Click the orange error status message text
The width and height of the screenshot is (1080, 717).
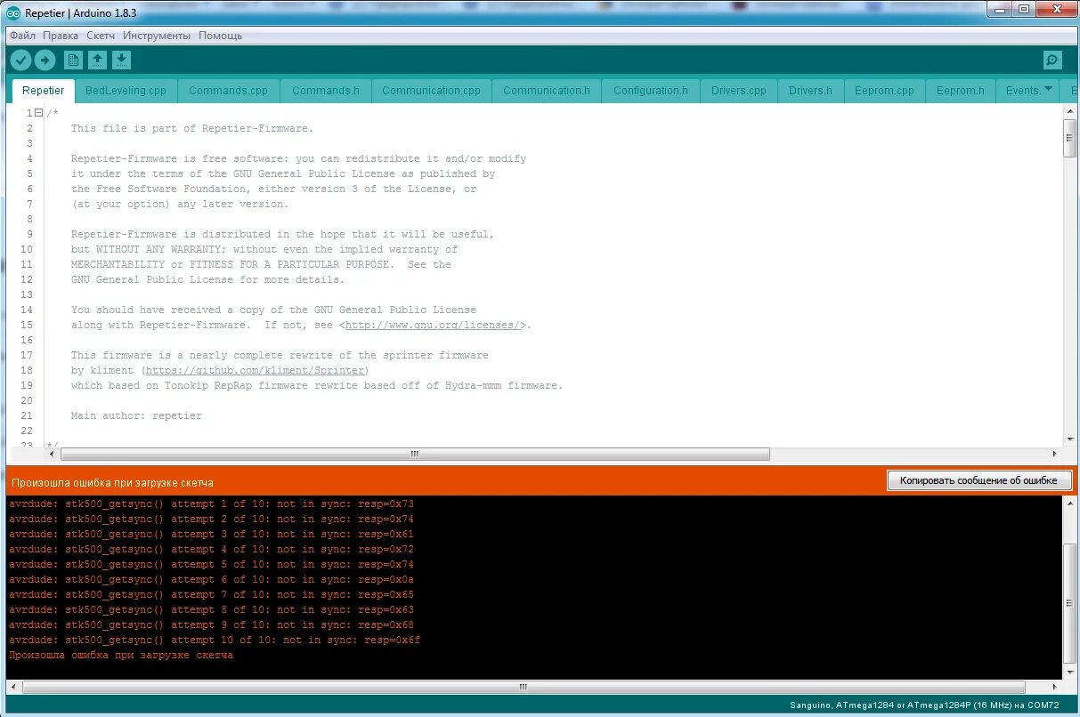pos(112,482)
